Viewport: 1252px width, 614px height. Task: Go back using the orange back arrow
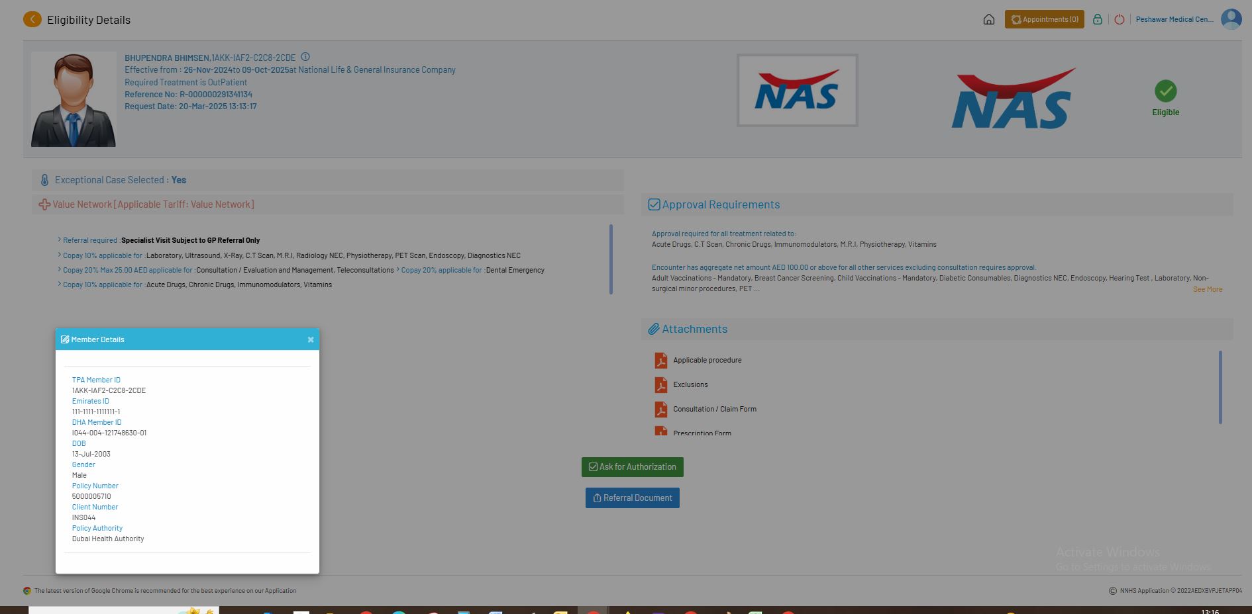(x=32, y=19)
